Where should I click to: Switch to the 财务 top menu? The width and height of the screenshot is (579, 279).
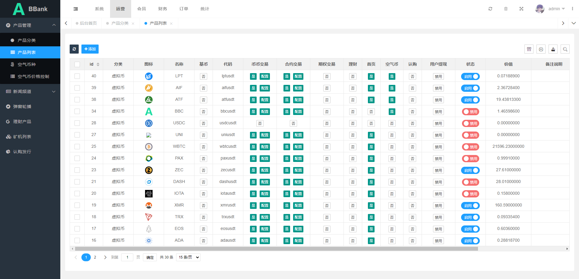pos(163,9)
